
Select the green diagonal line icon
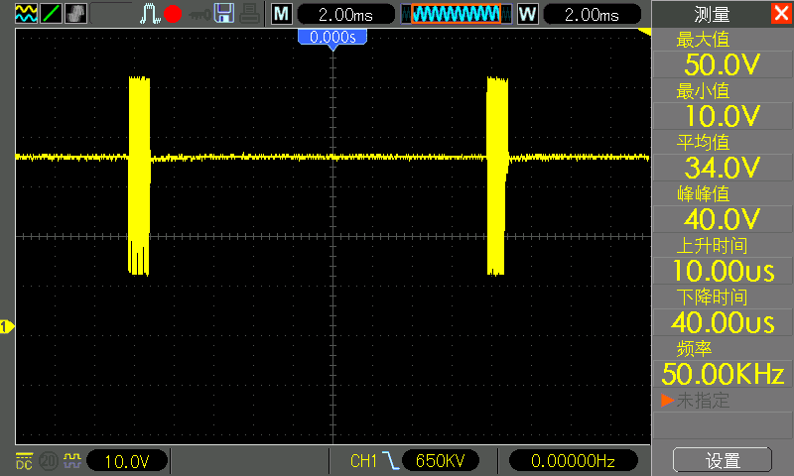pos(51,14)
